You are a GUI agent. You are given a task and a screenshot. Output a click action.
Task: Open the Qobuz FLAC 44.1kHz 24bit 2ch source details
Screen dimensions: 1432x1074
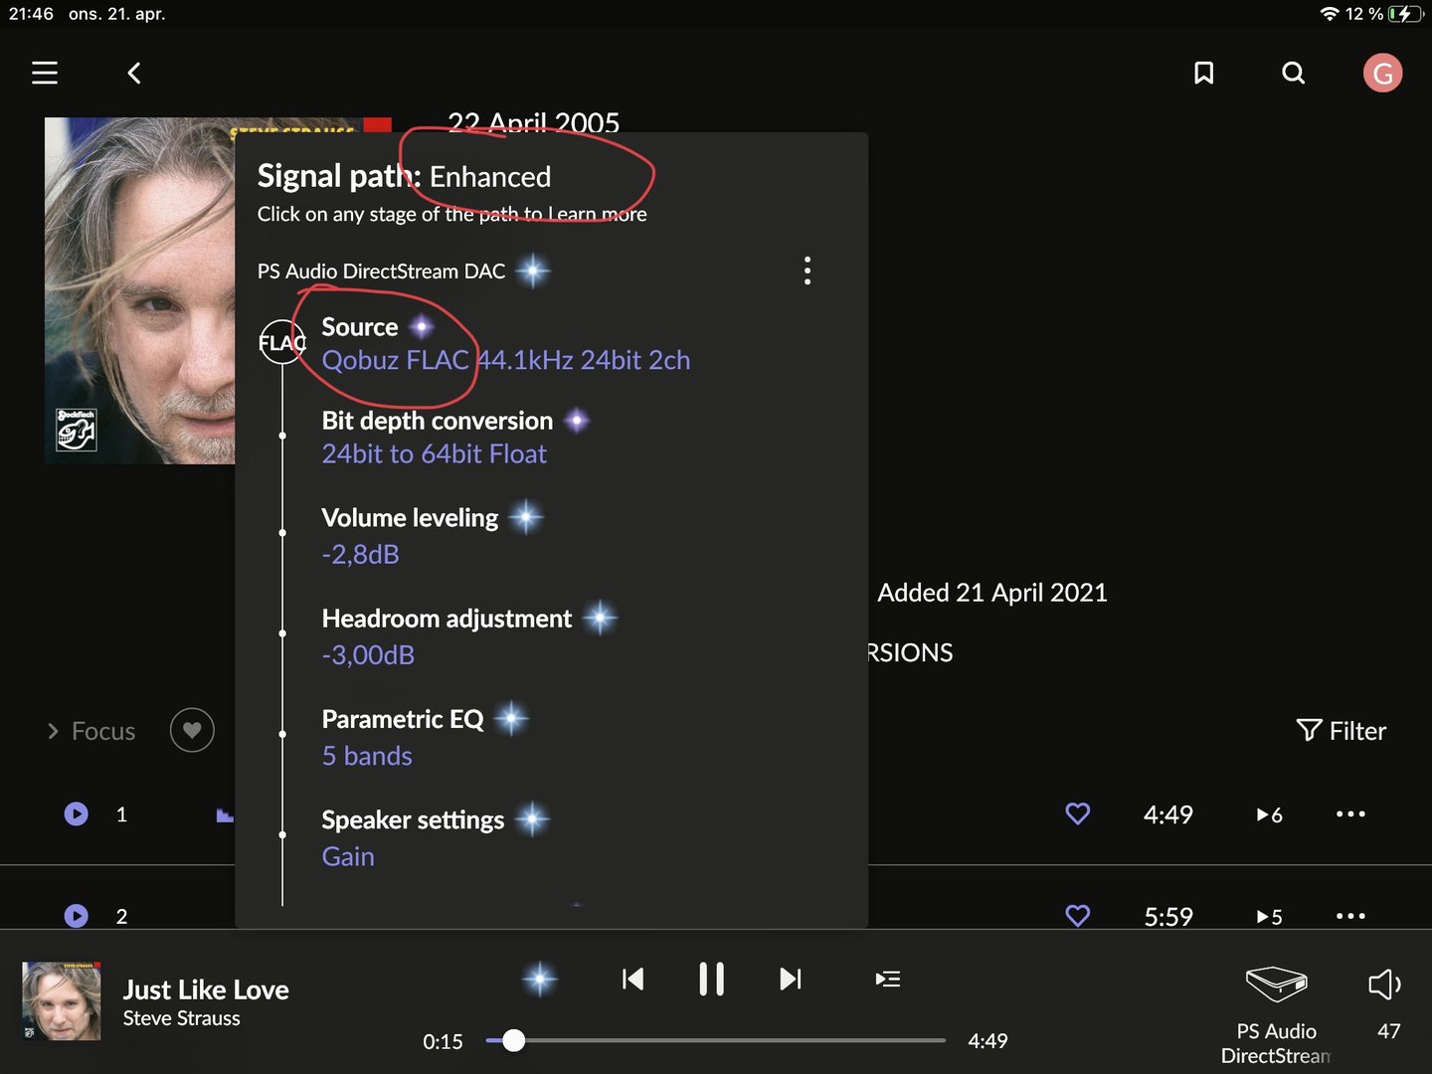pyautogui.click(x=506, y=360)
